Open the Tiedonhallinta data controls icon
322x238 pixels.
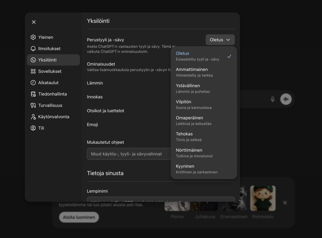coord(33,94)
